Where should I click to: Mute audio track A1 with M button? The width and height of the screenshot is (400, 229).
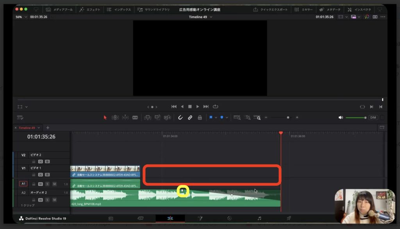tap(54, 184)
